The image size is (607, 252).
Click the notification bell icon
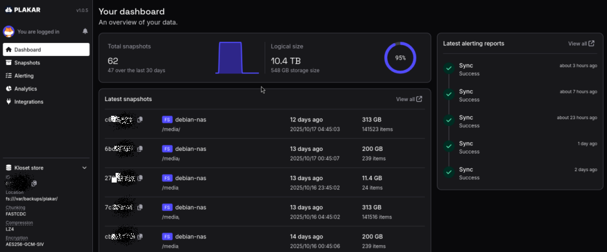[85, 31]
